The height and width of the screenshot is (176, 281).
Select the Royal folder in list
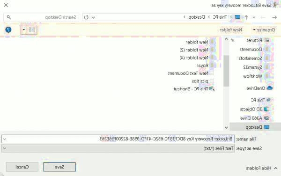[206, 66]
